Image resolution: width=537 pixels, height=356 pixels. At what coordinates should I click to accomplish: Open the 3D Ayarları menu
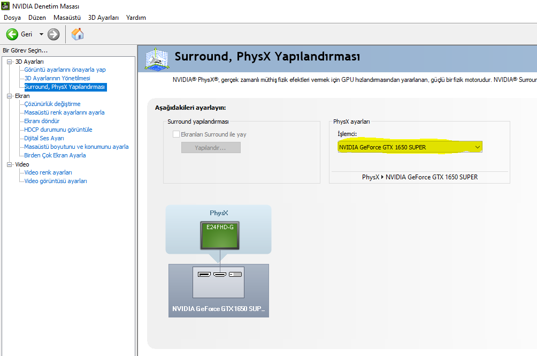click(103, 18)
